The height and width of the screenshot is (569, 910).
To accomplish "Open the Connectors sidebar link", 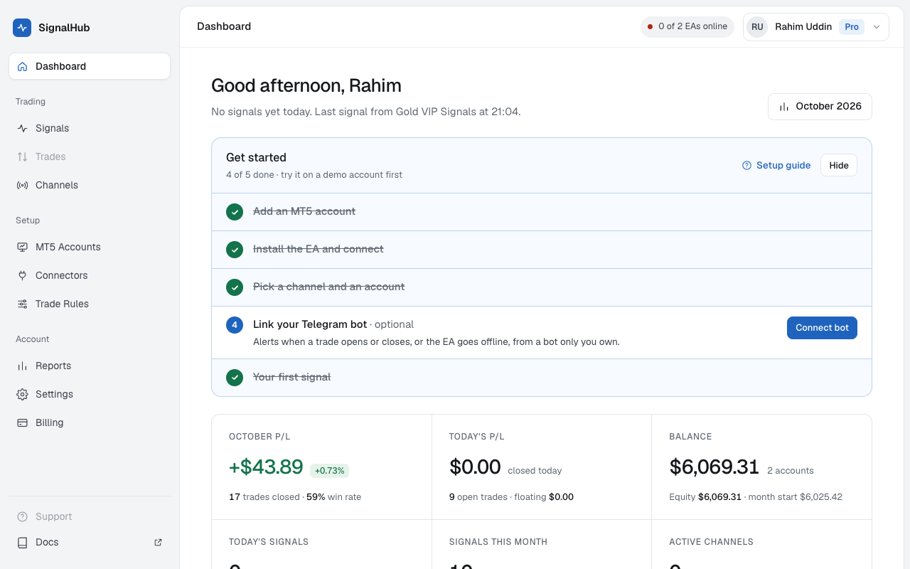I will [x=90, y=275].
